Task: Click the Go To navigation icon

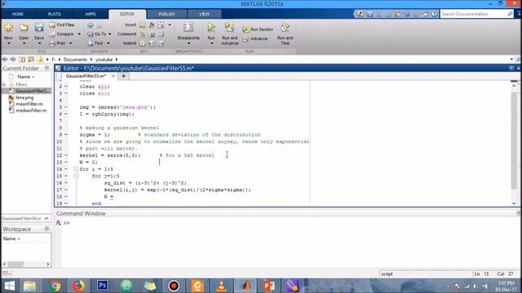Action: pos(91,34)
